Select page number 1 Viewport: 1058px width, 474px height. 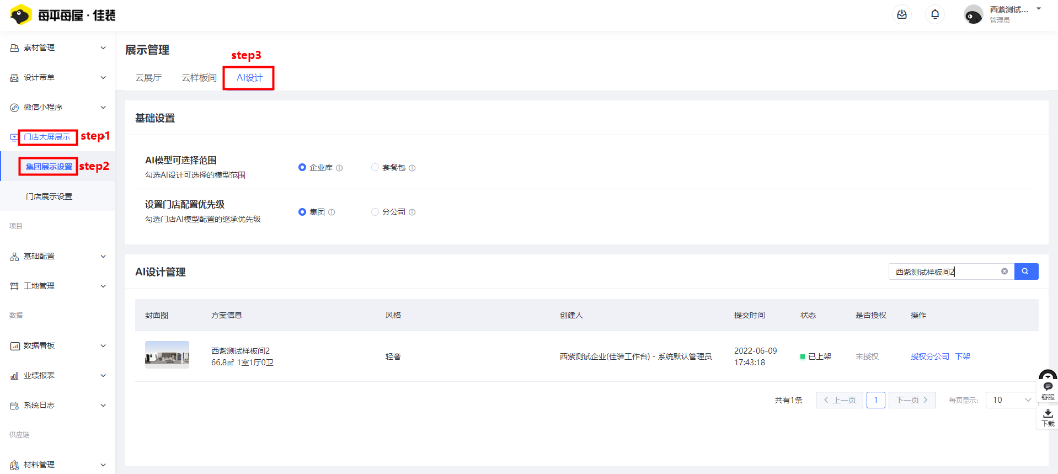tap(876, 400)
